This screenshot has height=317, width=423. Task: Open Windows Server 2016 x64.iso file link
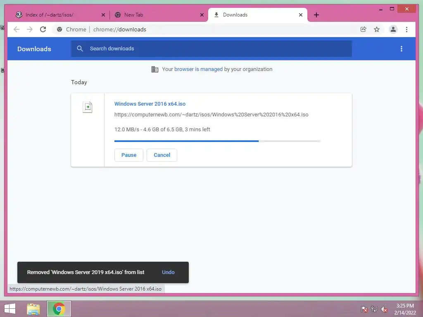[x=150, y=104]
